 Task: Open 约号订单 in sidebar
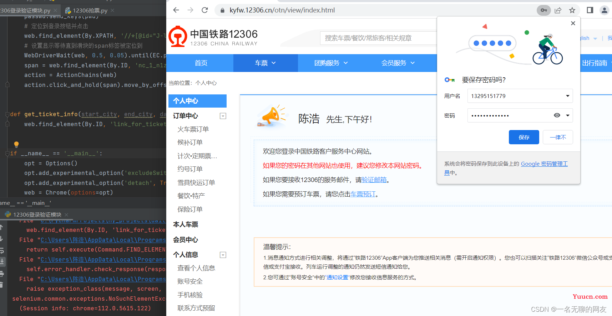click(x=190, y=169)
